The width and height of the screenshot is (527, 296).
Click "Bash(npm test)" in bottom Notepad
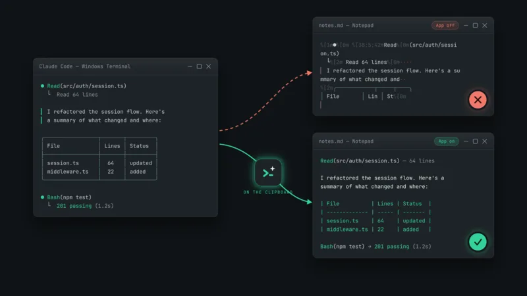click(342, 246)
